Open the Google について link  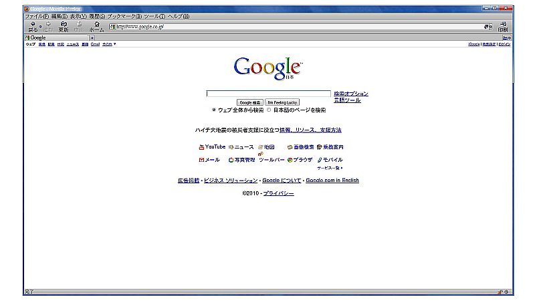[282, 180]
